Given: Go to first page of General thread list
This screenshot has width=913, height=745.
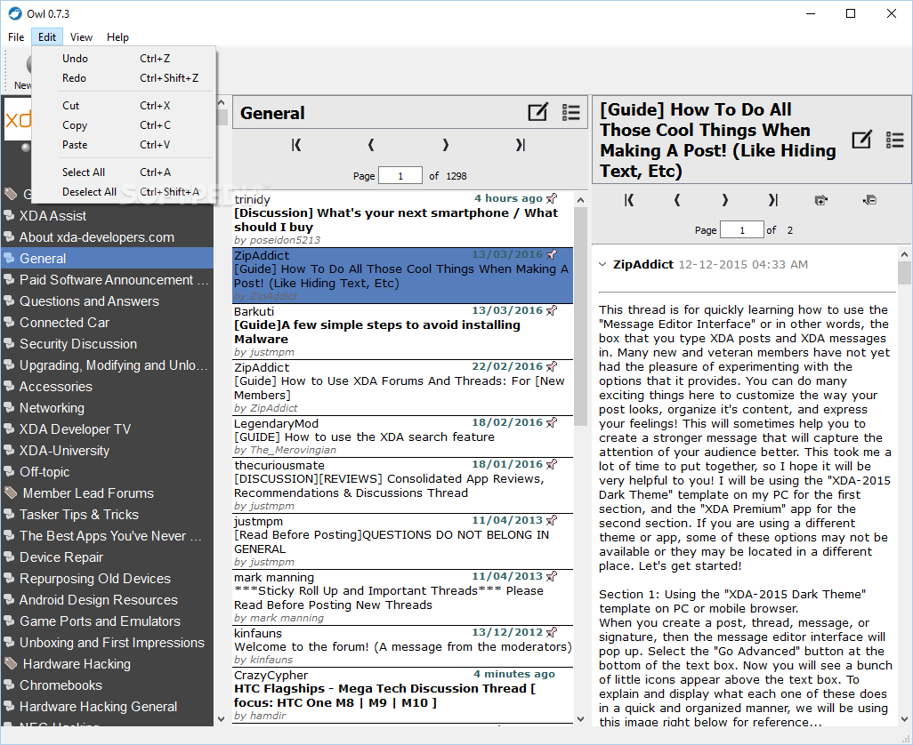Looking at the screenshot, I should coord(296,145).
